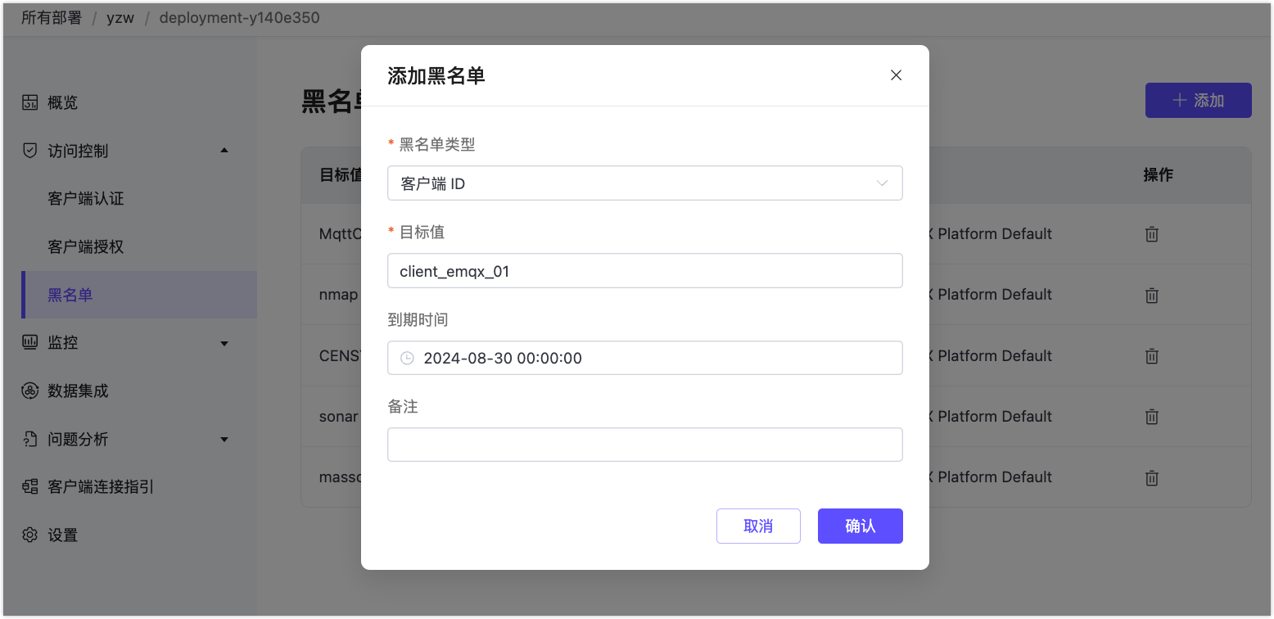The image size is (1274, 619).
Task: Click the 确认 button
Action: 860,526
